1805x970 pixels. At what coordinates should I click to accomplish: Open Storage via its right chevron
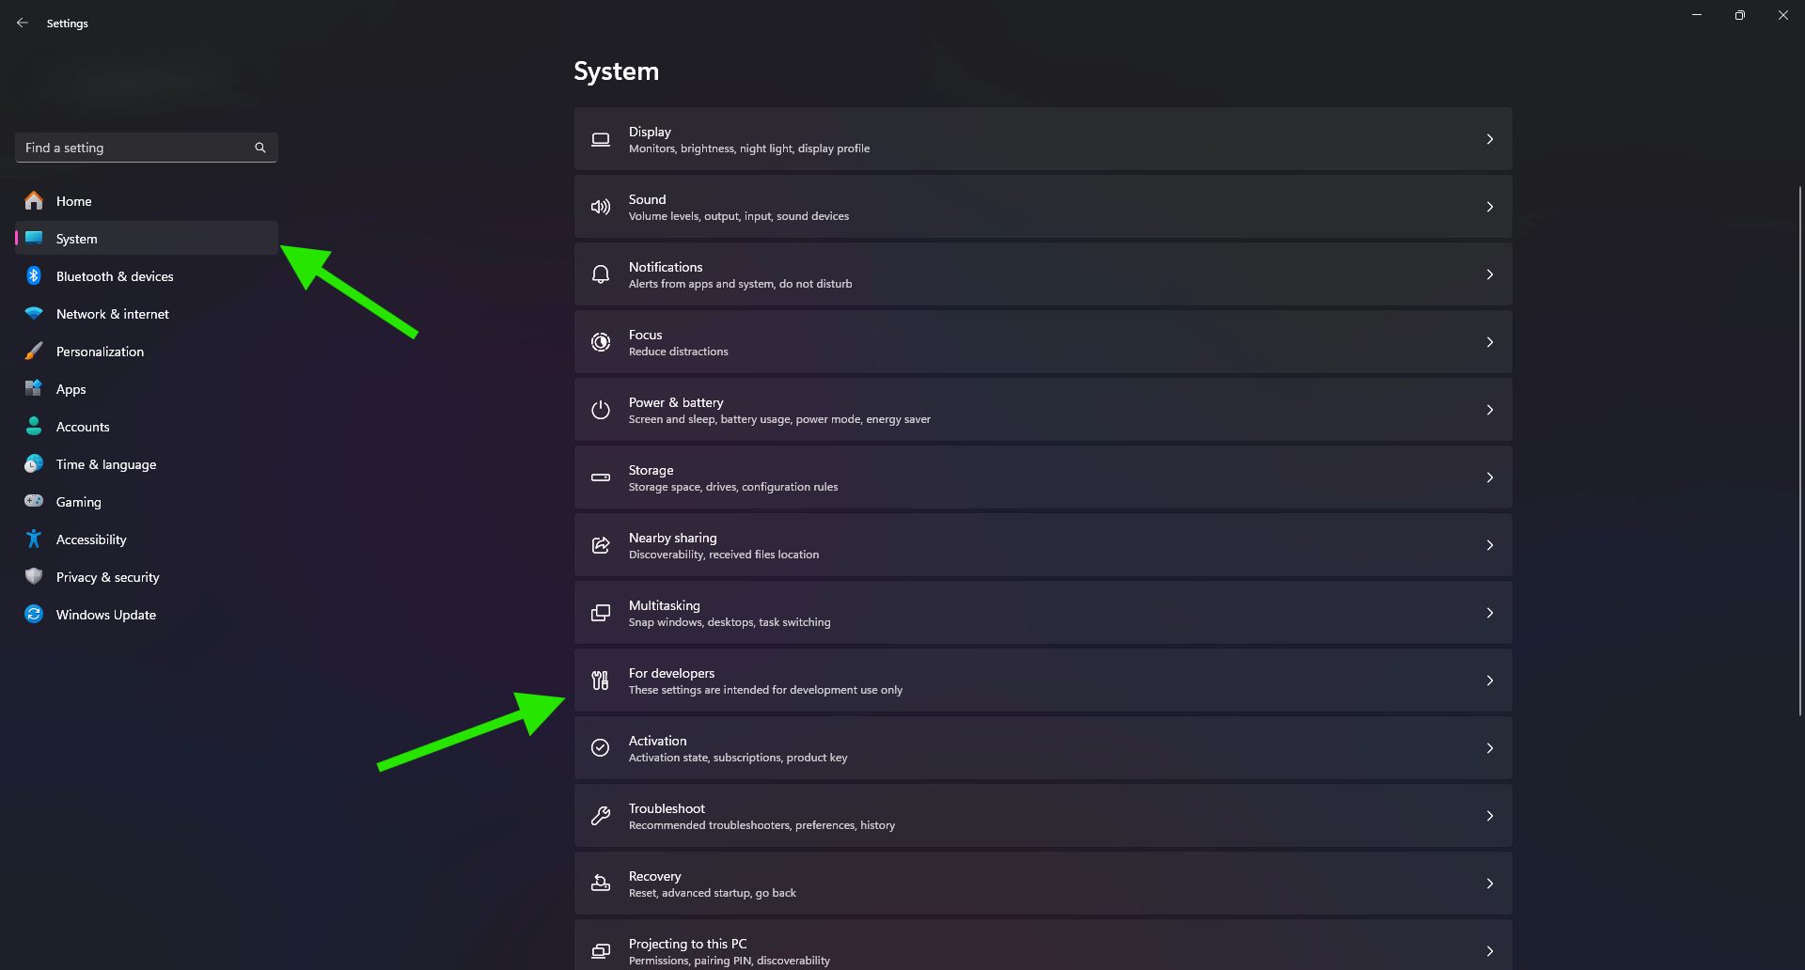pos(1490,477)
